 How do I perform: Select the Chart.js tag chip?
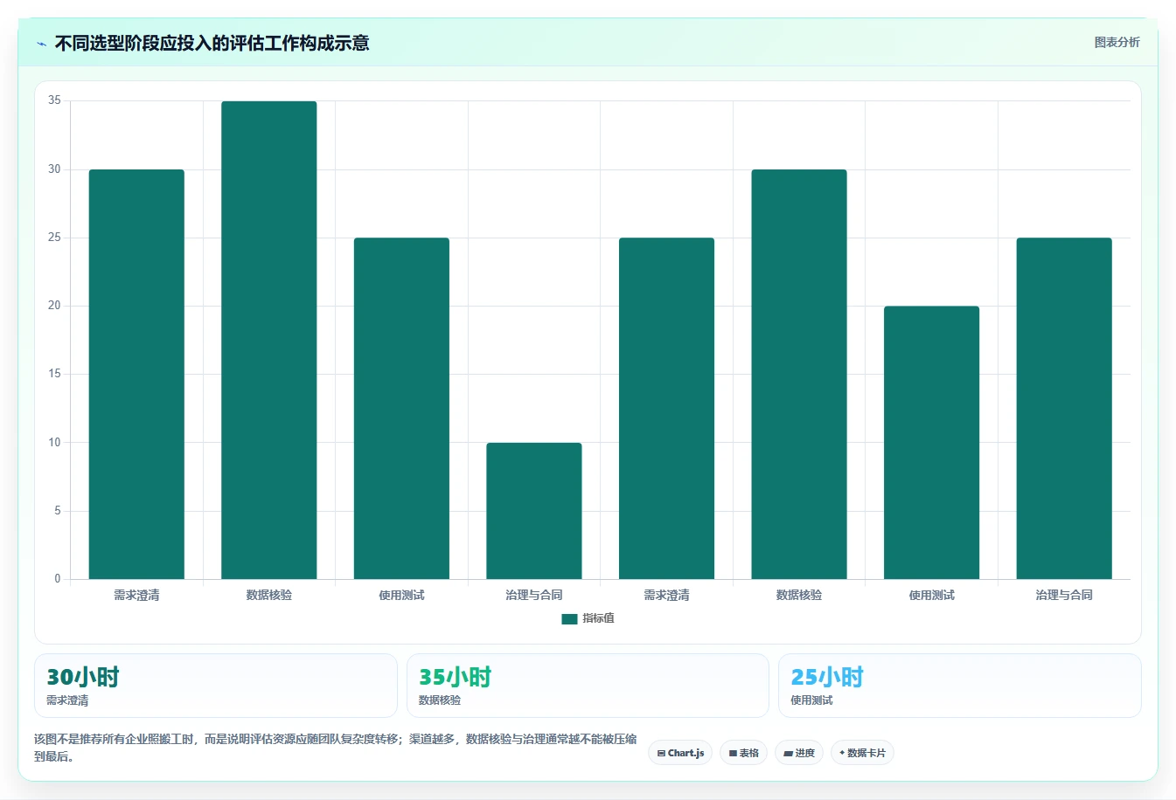680,753
